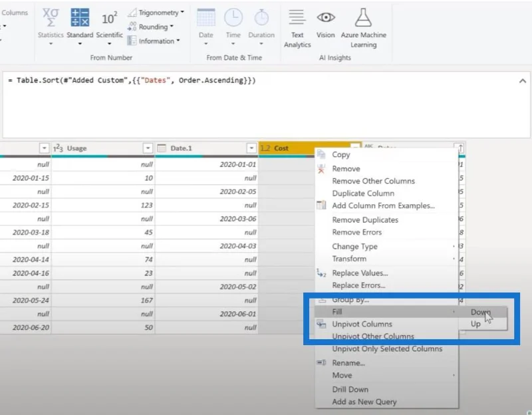Click the Usage cell with value 123
Viewport: 532px width, 415px height.
tap(103, 206)
